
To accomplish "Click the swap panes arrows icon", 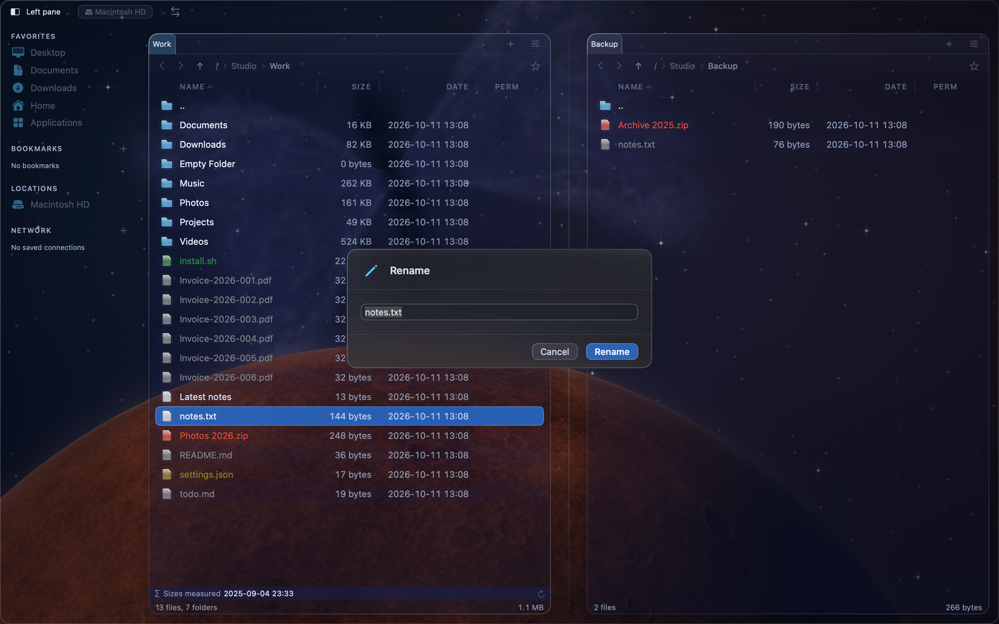I will tap(176, 11).
